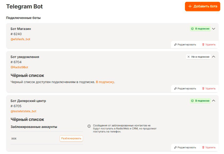Unblock account xxx with Разблокировать
Image resolution: width=224 pixels, height=154 pixels.
pyautogui.click(x=71, y=138)
